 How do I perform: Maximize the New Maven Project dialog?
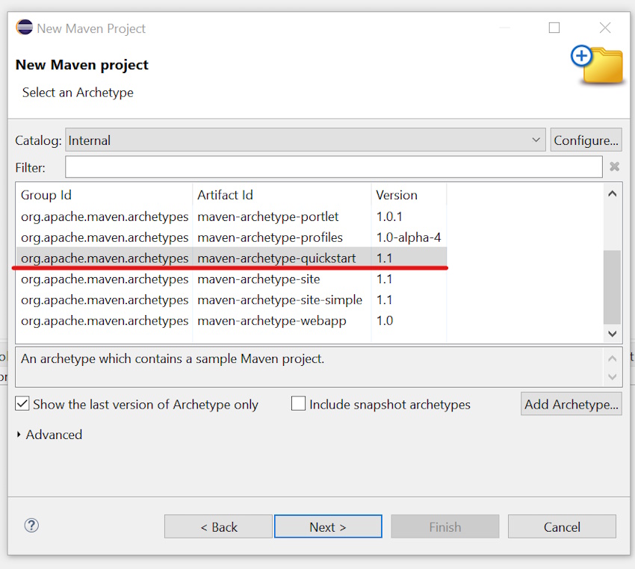[554, 28]
